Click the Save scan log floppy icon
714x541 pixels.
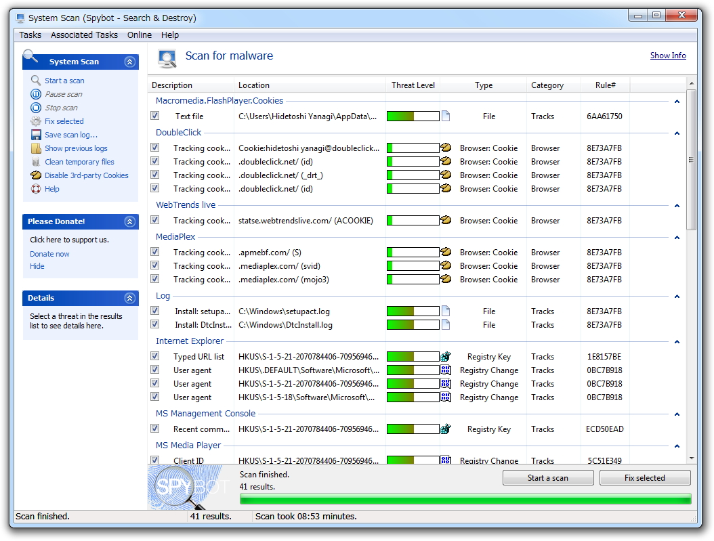click(35, 135)
